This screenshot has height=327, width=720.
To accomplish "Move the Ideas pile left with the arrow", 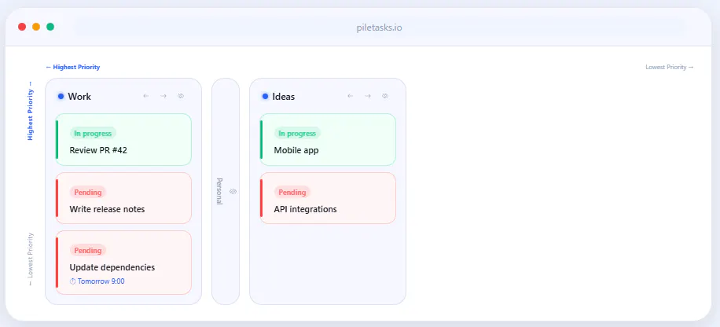I will 351,97.
